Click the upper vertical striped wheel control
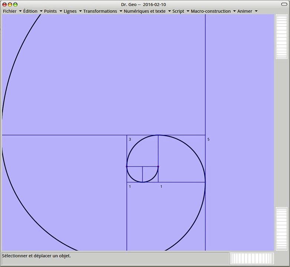 281,37
